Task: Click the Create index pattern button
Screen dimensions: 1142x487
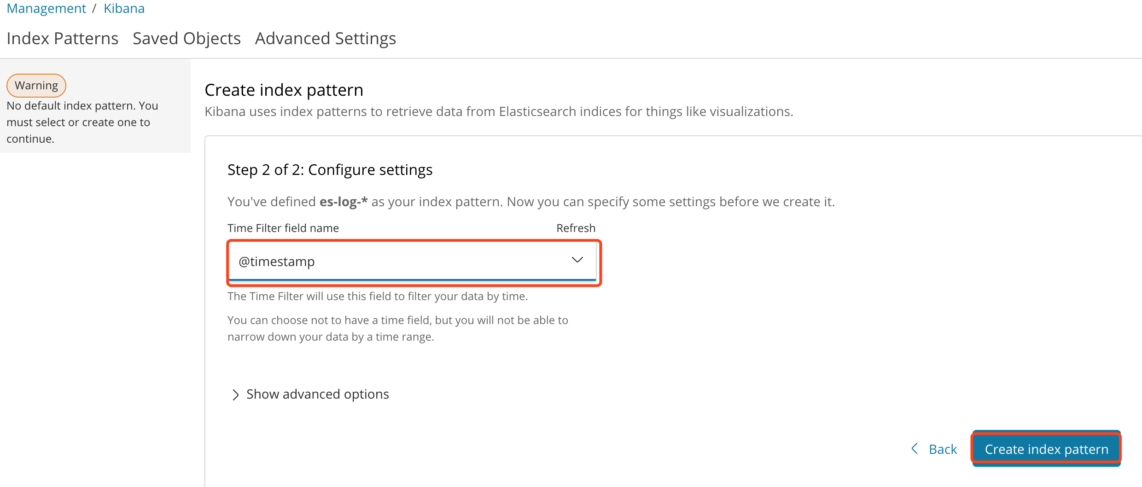Action: pyautogui.click(x=1046, y=449)
